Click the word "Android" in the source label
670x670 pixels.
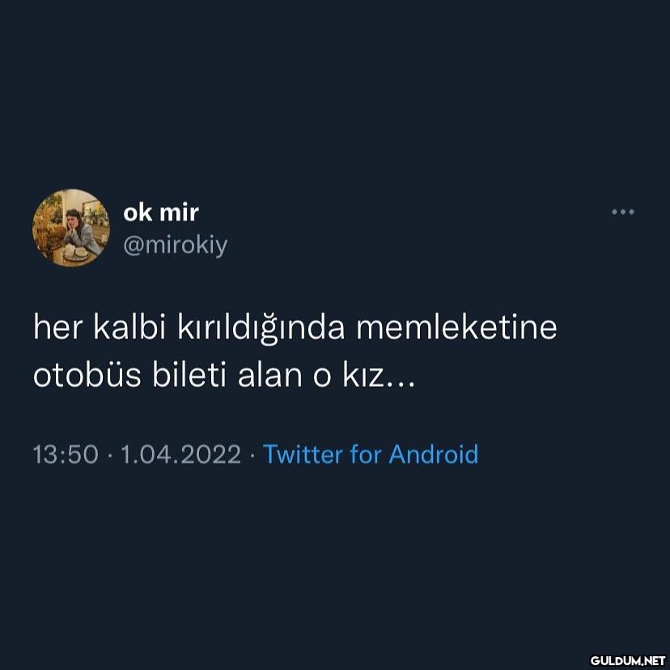pyautogui.click(x=433, y=454)
